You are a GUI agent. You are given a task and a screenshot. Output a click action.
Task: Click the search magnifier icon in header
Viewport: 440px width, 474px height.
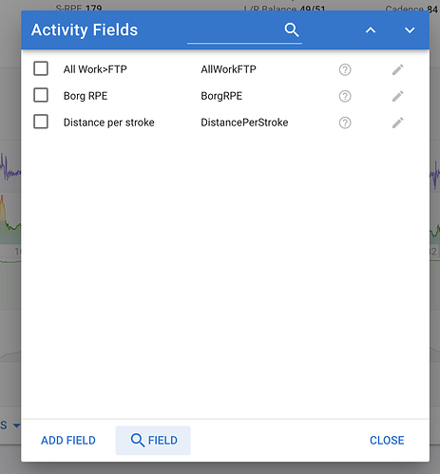pyautogui.click(x=292, y=30)
